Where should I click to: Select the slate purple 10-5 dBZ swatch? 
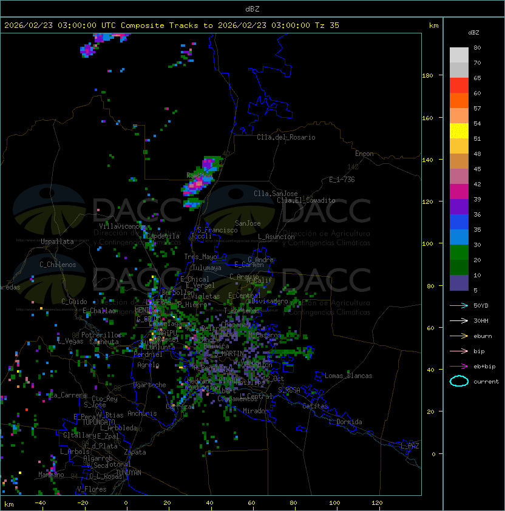point(459,283)
